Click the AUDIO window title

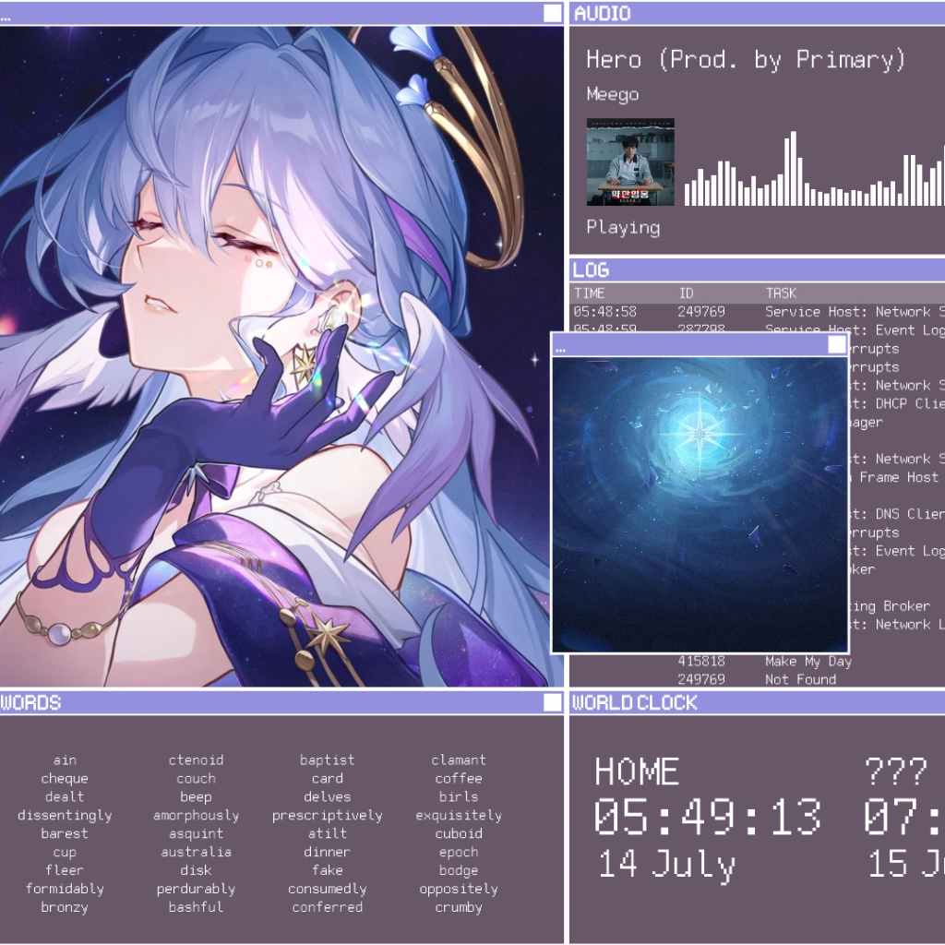[602, 13]
